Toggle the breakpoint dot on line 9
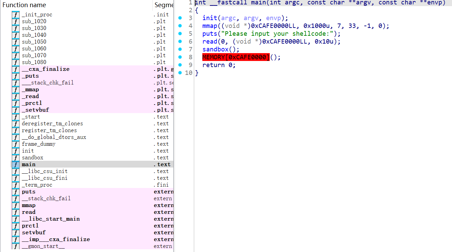 coord(180,65)
